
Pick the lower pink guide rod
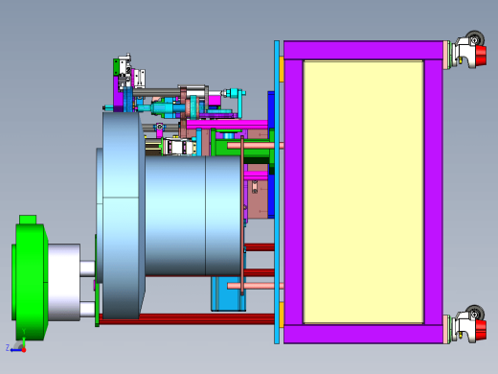(256, 286)
